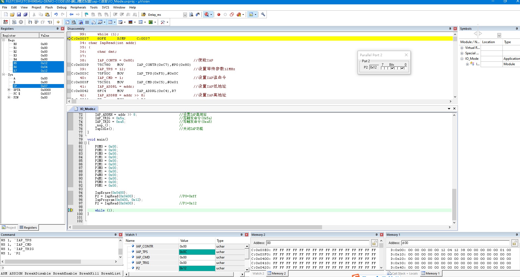
Task: Open the Flash menu
Action: pos(49,7)
